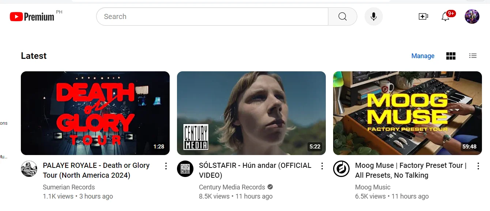Open Moog Muse Factory Preset Tour title
The width and height of the screenshot is (490, 211).
coord(411,170)
